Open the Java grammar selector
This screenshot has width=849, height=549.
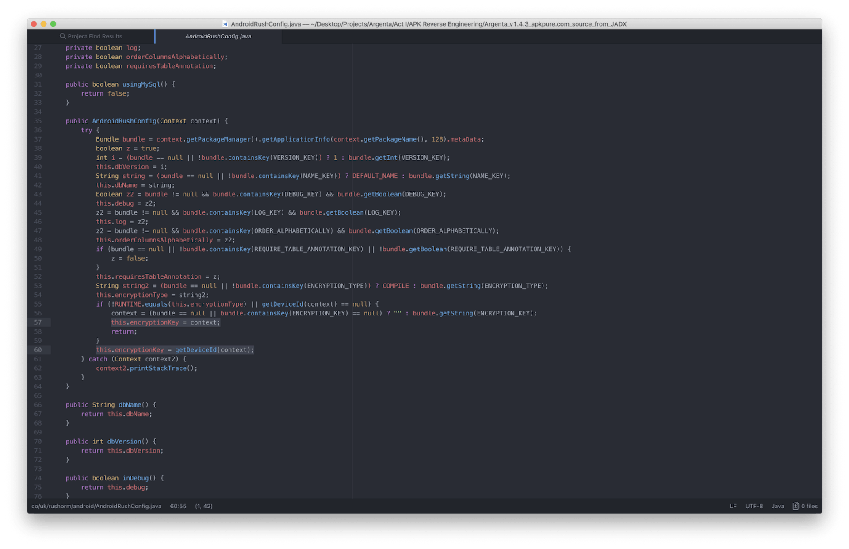coord(778,506)
